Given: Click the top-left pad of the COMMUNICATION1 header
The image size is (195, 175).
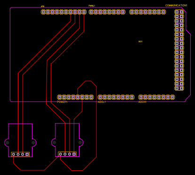Looking at the screenshot, I should point(177,12).
